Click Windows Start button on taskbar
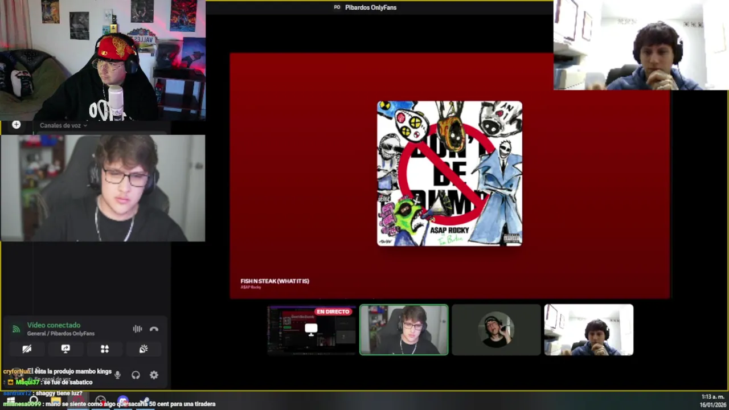 click(11, 400)
